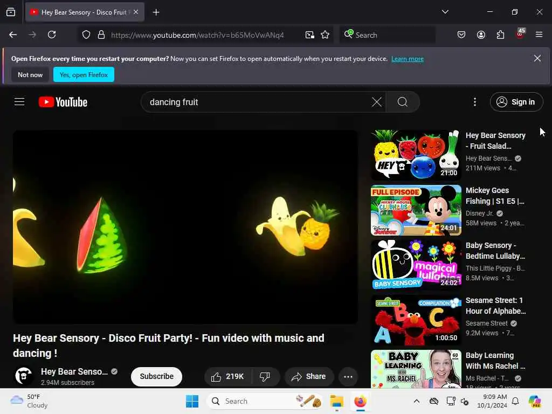This screenshot has height=414, width=552.
Task: Click the 'Sesame Street: 1 Hour of Alphabe...' title
Action: (496, 306)
